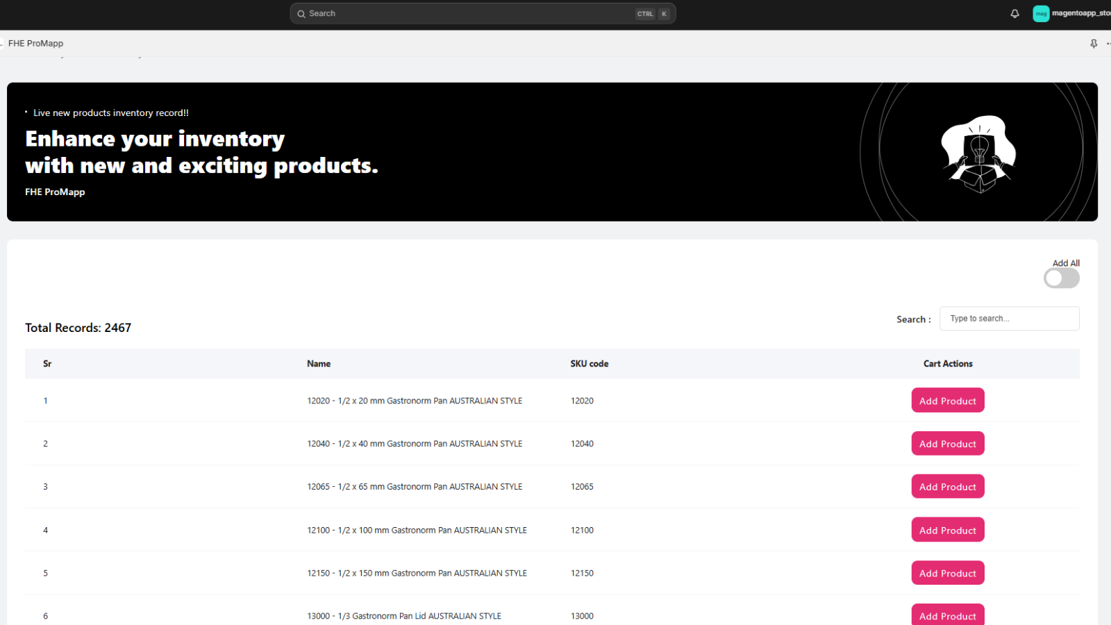The width and height of the screenshot is (1111, 625).
Task: Click SKU code cell 13000
Action: click(x=582, y=616)
